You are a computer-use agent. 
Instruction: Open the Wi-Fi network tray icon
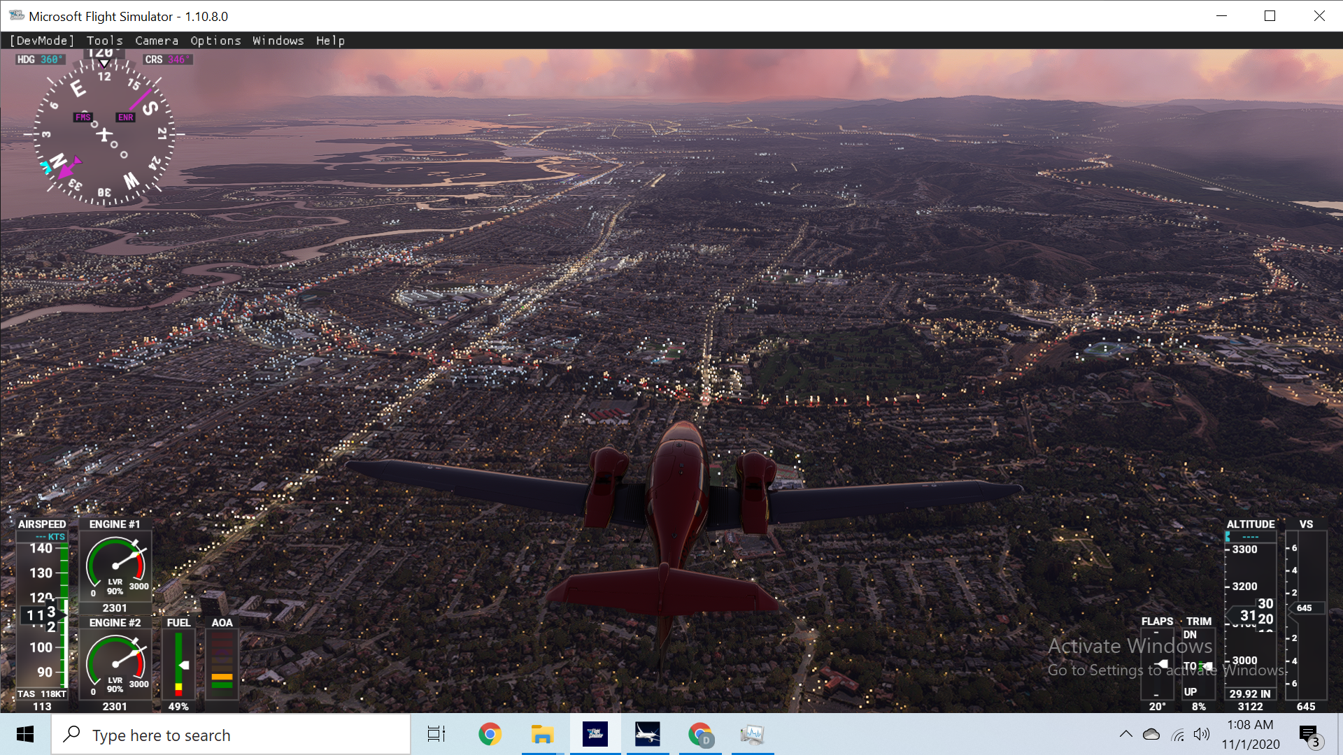tap(1178, 735)
